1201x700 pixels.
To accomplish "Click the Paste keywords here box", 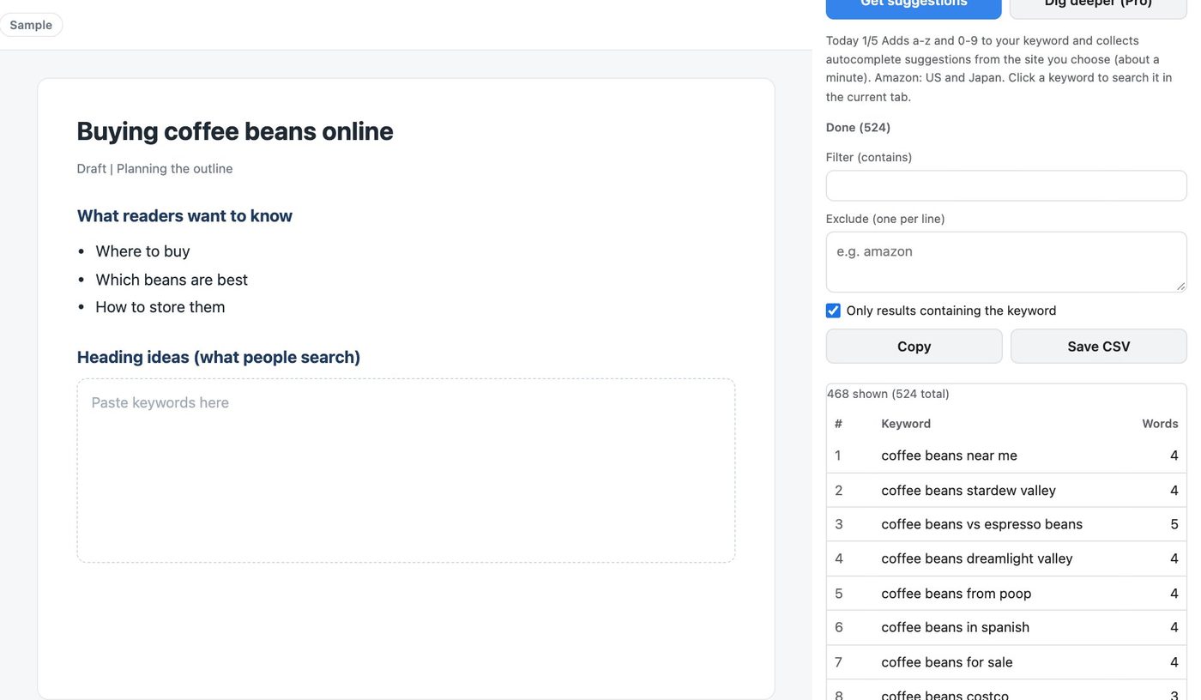I will 406,471.
